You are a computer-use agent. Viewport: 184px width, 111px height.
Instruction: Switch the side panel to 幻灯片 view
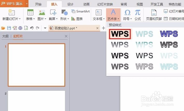pos(18,36)
